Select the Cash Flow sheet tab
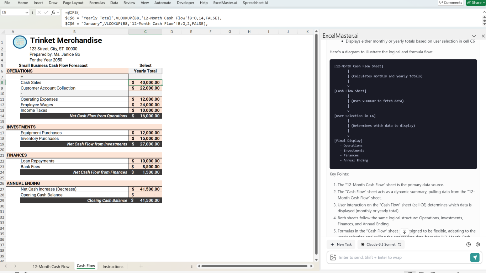This screenshot has height=273, width=486. click(86, 266)
